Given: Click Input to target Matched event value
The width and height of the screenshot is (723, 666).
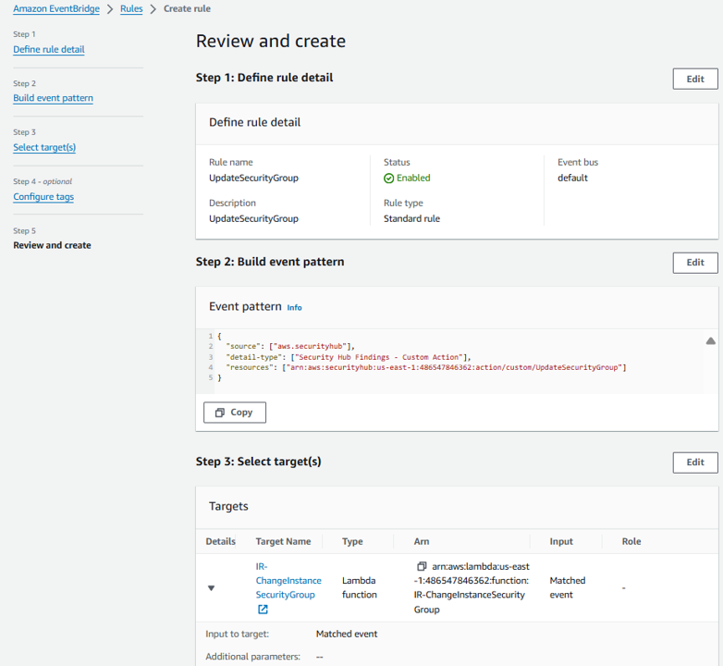Looking at the screenshot, I should [x=347, y=635].
